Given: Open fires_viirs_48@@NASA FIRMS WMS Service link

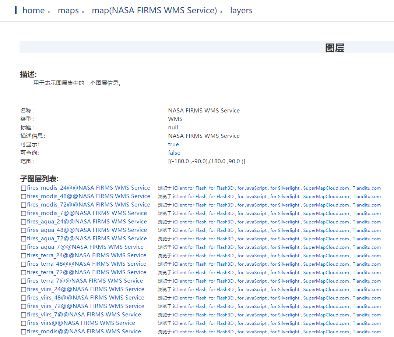Looking at the screenshot, I should (x=86, y=298).
